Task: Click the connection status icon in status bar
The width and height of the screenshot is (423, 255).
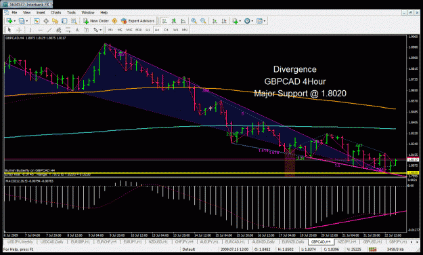Action: point(373,250)
